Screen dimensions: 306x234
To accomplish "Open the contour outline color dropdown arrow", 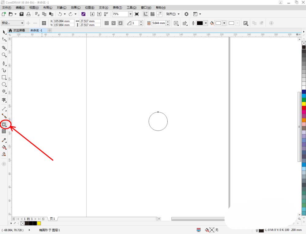I will pyautogui.click(x=206, y=23).
